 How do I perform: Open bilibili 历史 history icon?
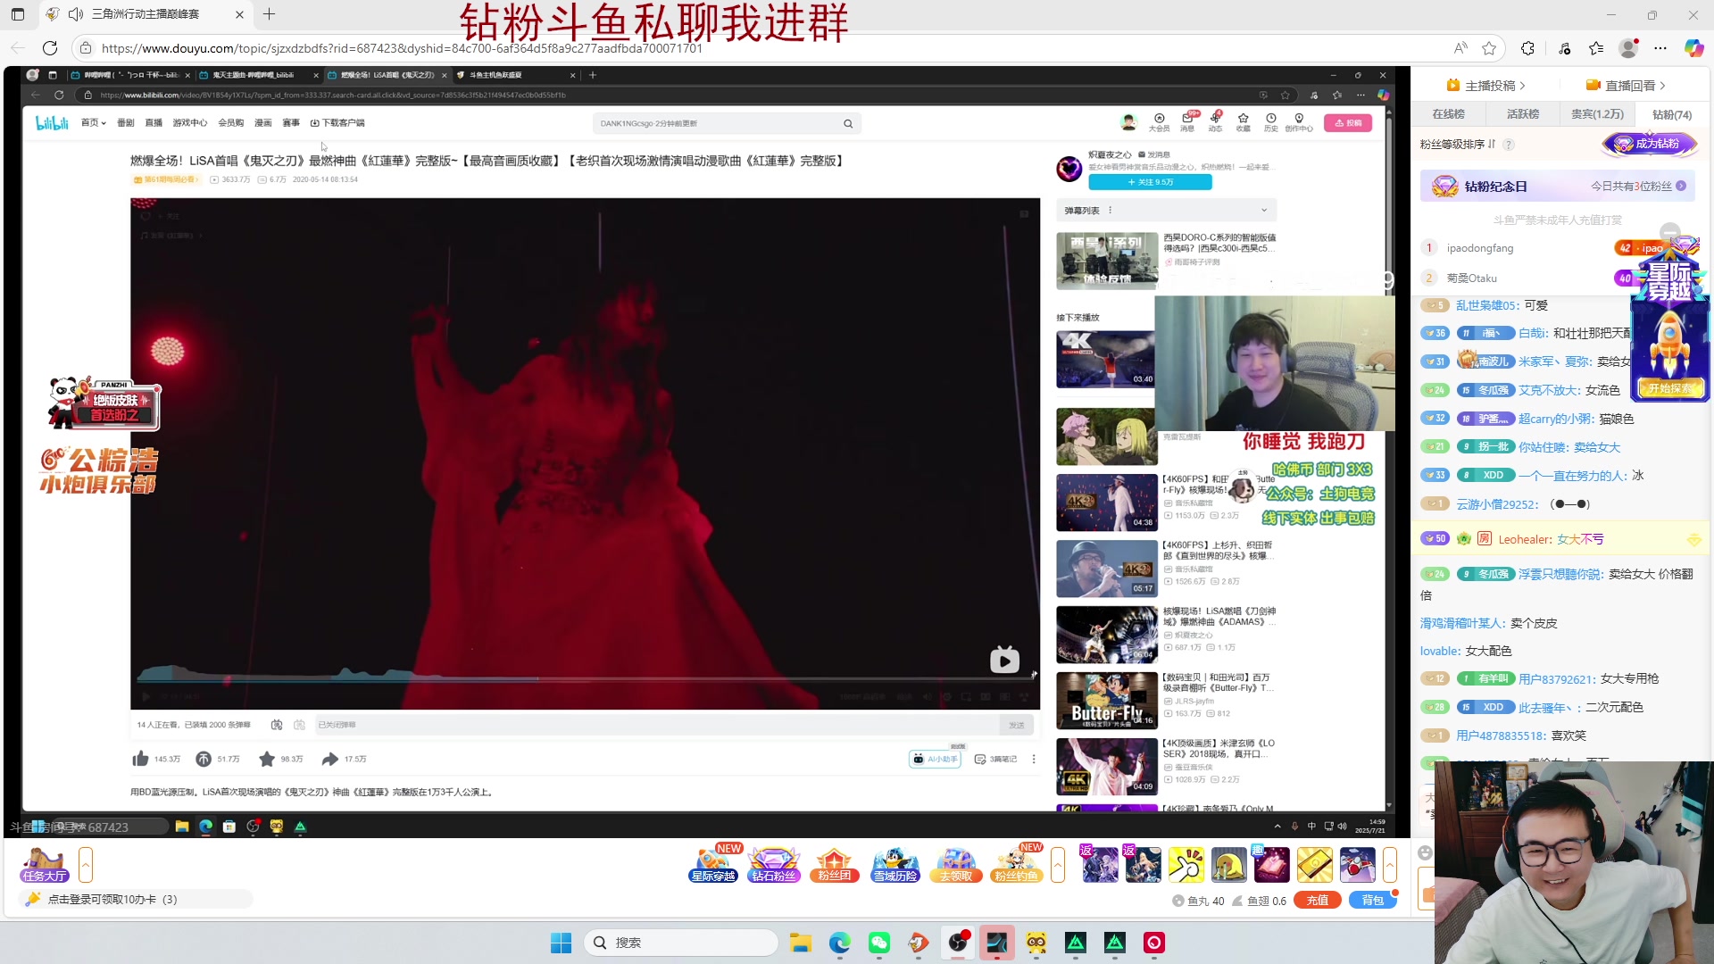[x=1270, y=122]
